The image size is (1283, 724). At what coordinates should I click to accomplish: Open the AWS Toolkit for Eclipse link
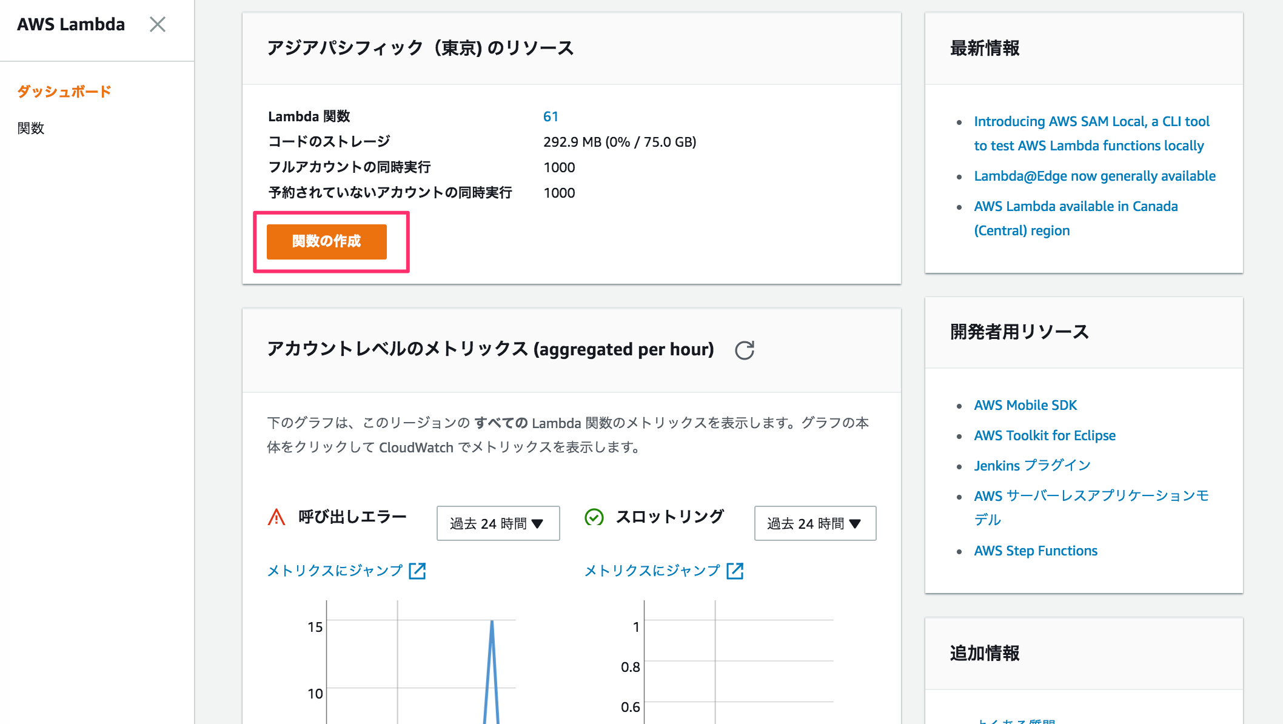tap(1045, 435)
